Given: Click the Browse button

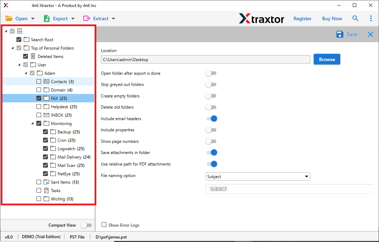Looking at the screenshot, I should (x=327, y=59).
